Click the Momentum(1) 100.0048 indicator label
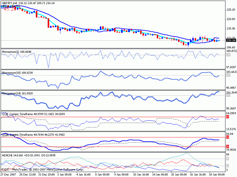The image size is (237, 177). (x=16, y=52)
